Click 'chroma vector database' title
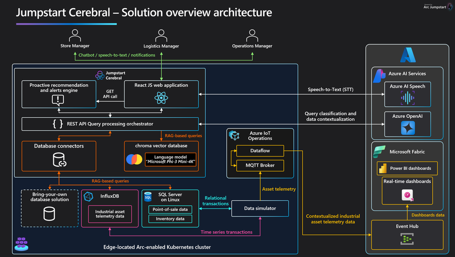This screenshot has height=257, width=455. click(x=161, y=146)
